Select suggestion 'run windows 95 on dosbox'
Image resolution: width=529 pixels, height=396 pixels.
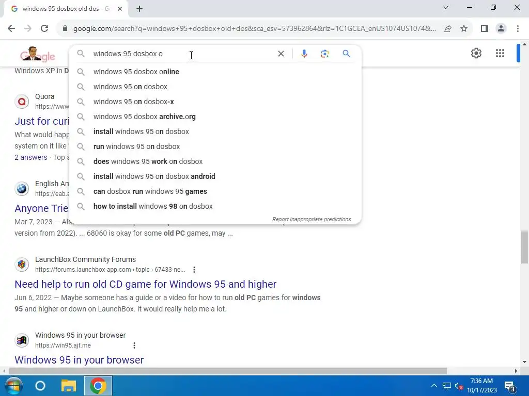pos(215,146)
